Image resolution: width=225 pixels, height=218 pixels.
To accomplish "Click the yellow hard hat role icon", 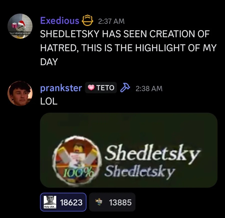I will coord(87,21).
